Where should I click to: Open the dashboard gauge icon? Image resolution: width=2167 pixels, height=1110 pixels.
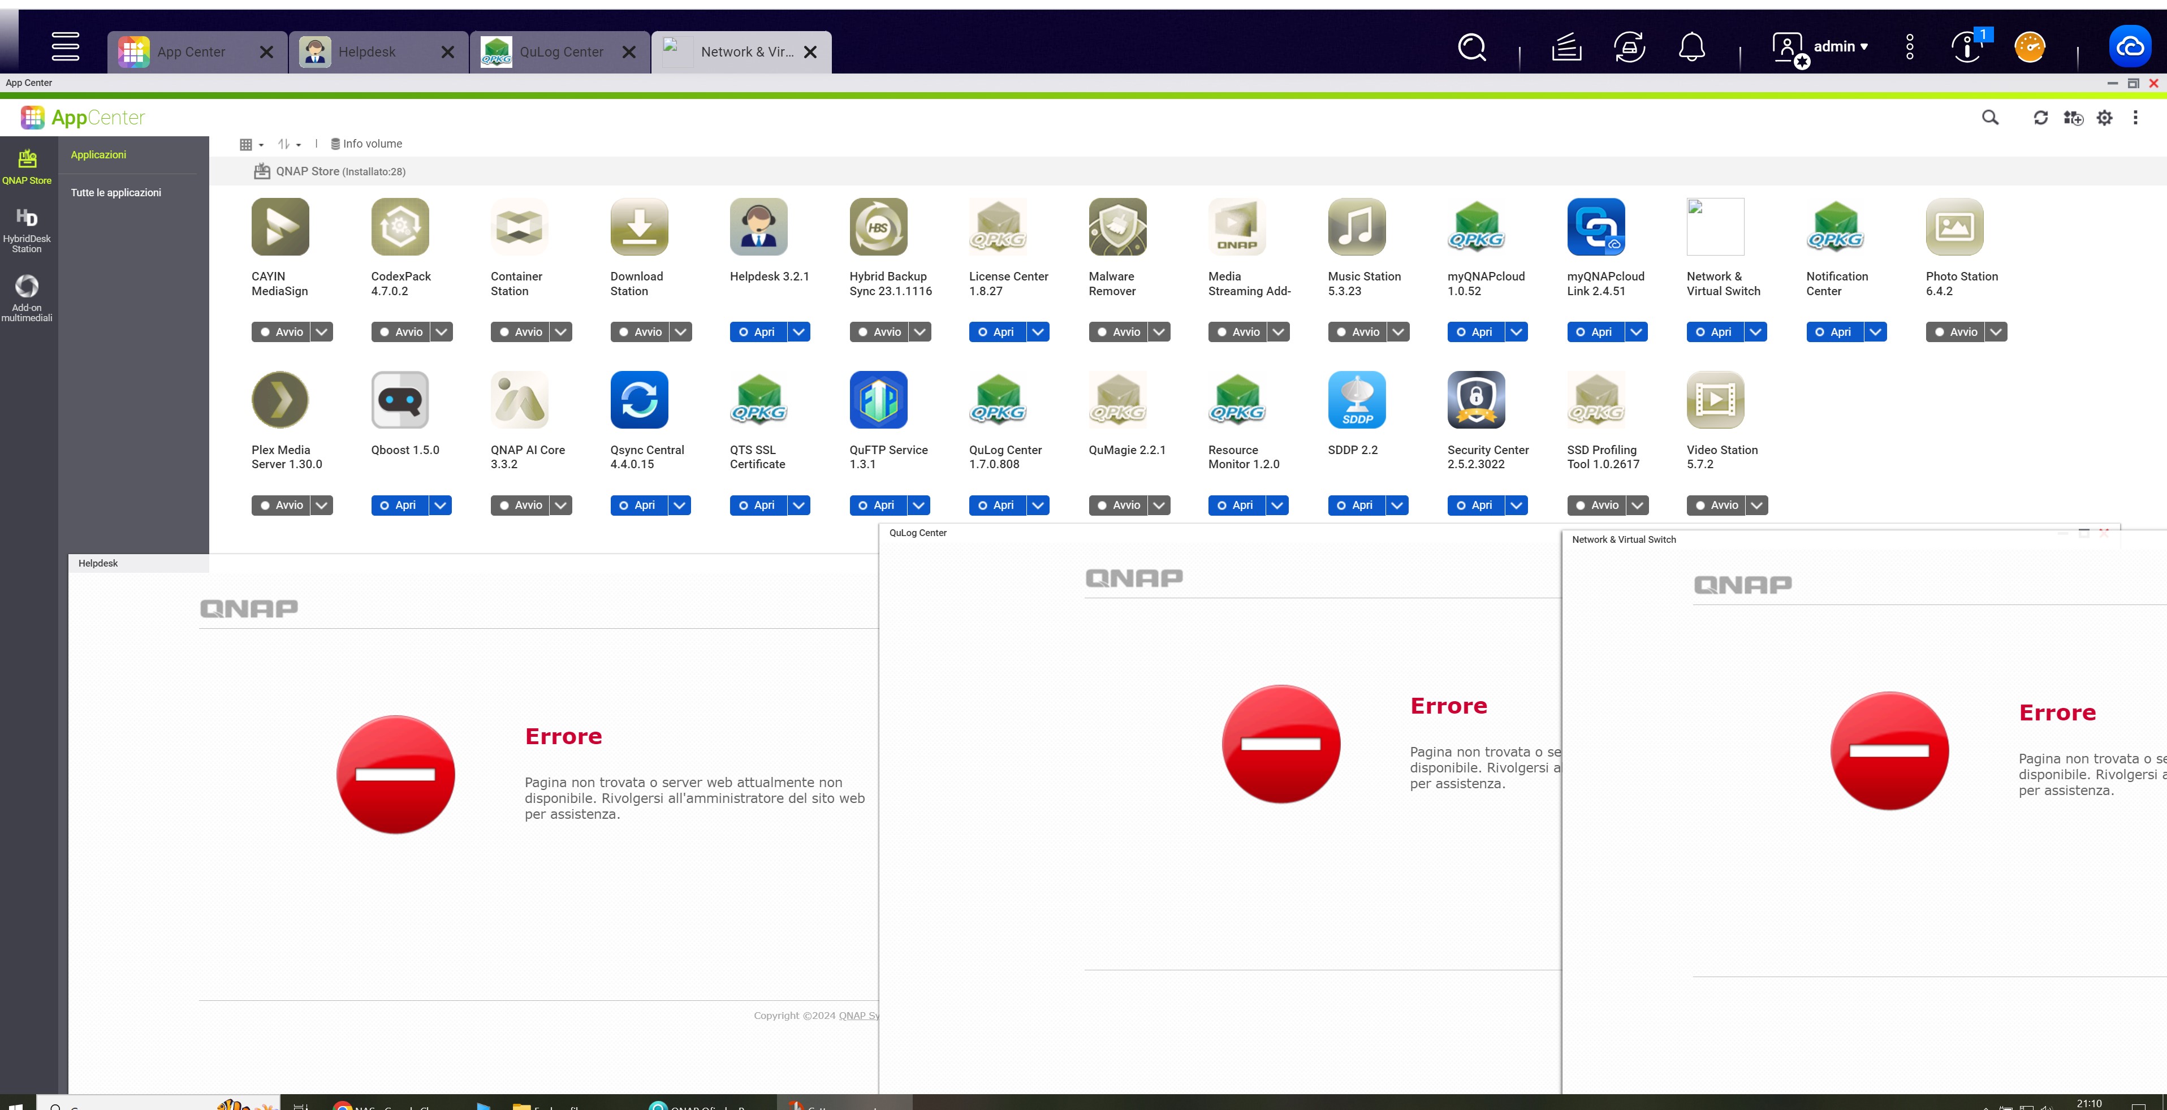click(2029, 47)
